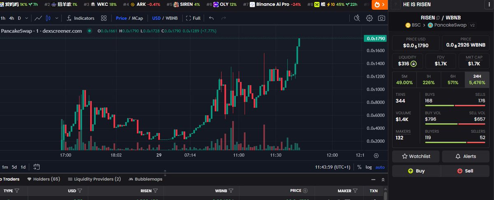Open trending token #3 WKC

coord(100,5)
